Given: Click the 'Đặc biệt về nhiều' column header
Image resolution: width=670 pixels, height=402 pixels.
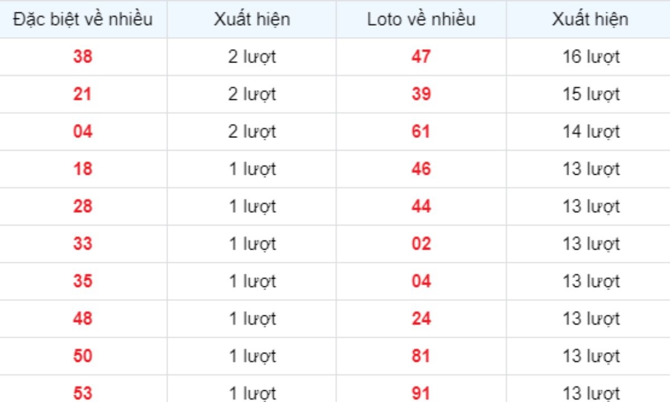Looking at the screenshot, I should tap(83, 19).
